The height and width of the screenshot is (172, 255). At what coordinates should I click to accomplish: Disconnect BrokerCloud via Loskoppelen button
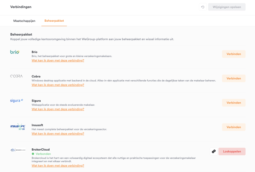232,151
